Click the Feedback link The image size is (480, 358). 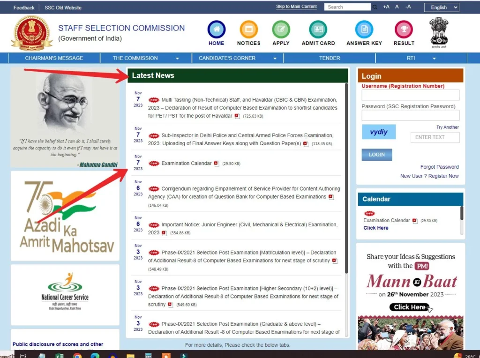(x=24, y=7)
